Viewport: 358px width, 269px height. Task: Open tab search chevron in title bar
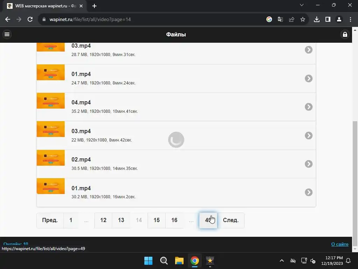(x=302, y=5)
